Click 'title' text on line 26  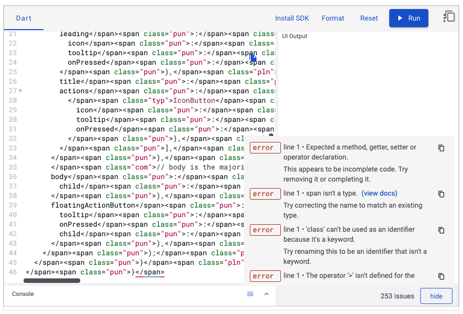70,82
